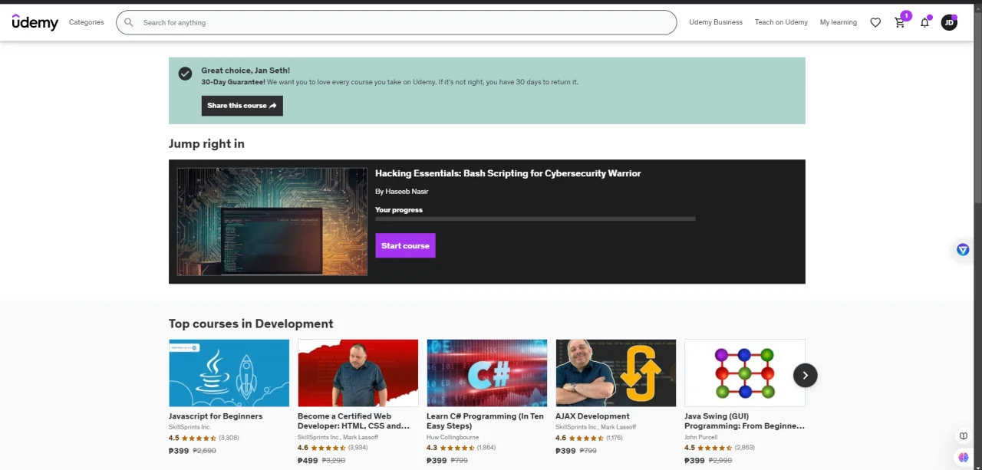Click the Search for anything field
The width and height of the screenshot is (982, 470).
click(396, 22)
